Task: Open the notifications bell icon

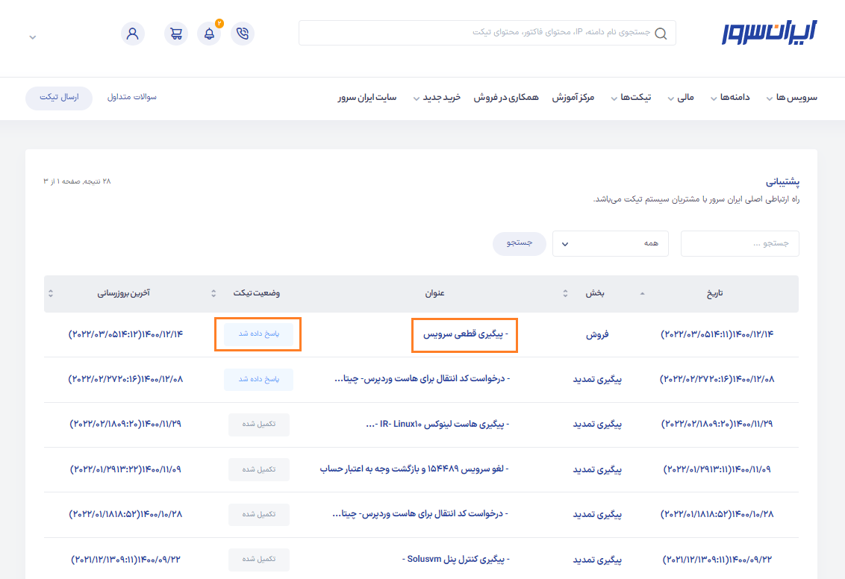Action: pos(209,34)
